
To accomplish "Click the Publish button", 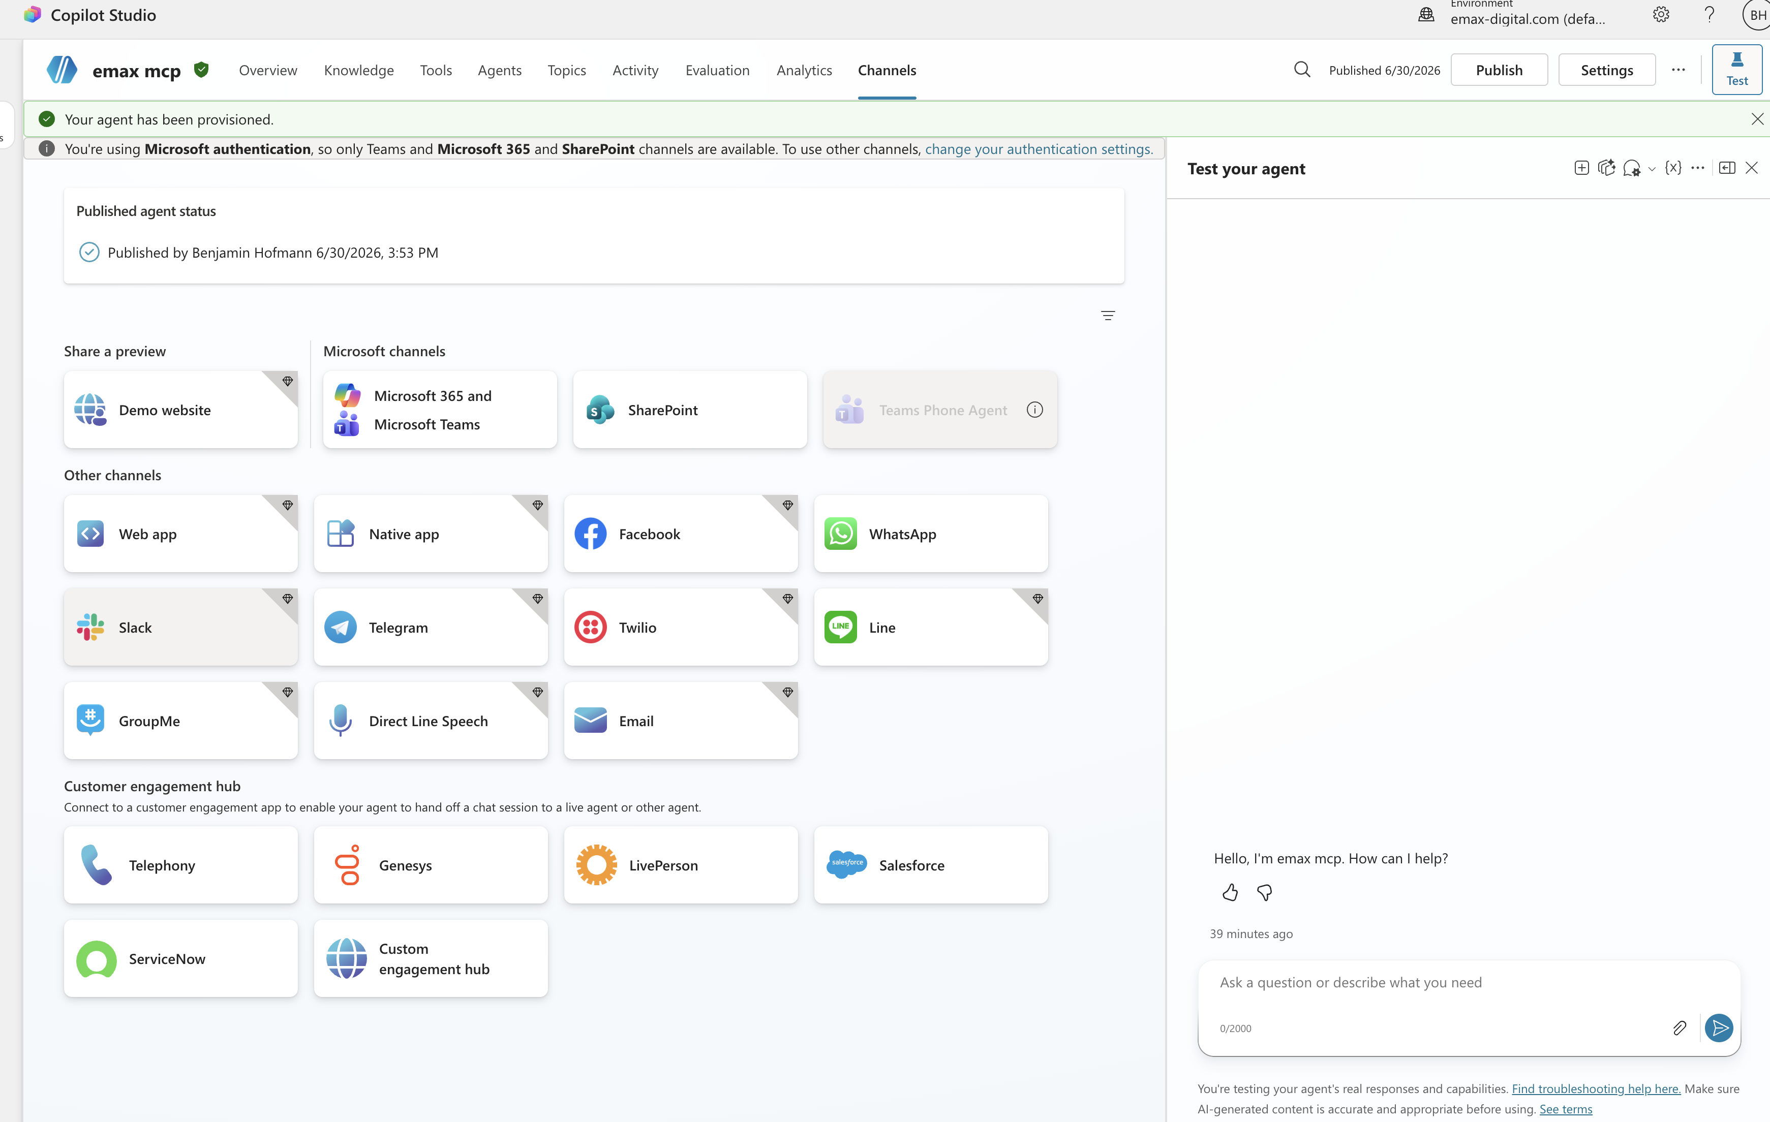I will (1500, 70).
